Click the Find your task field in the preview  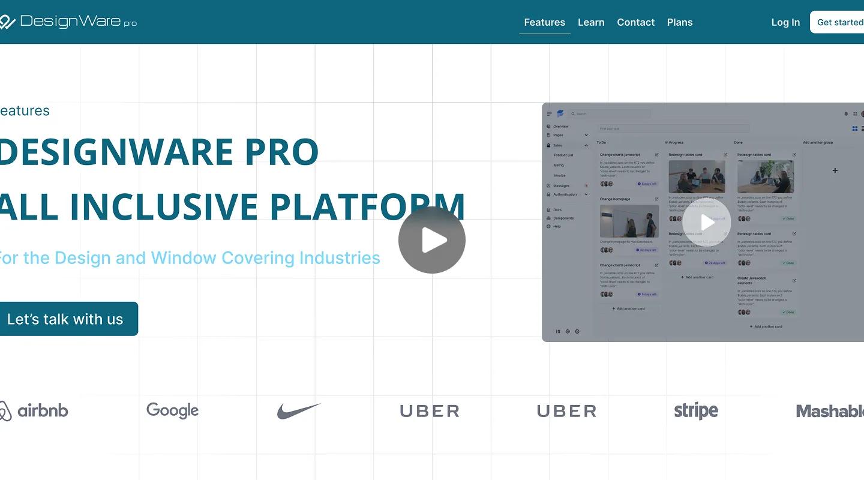point(673,128)
